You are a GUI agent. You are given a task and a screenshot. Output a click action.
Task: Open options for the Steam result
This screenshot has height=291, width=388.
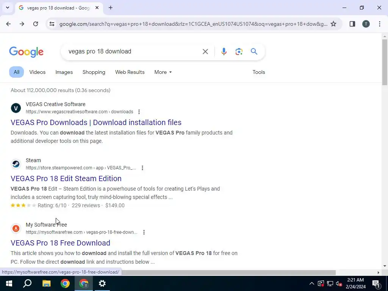(x=142, y=168)
